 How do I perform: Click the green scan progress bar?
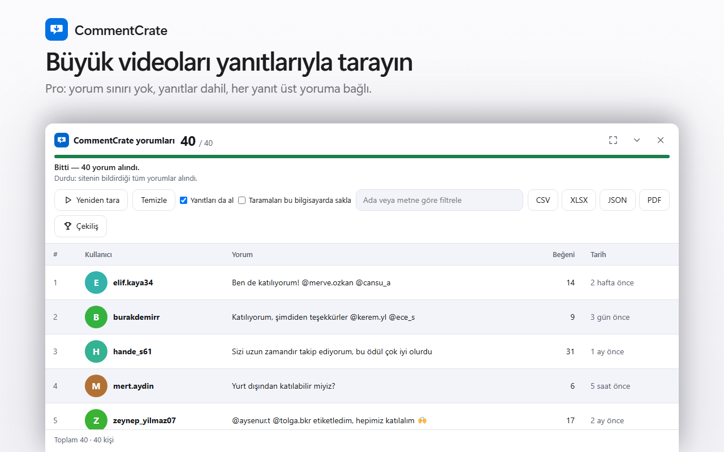(x=362, y=157)
